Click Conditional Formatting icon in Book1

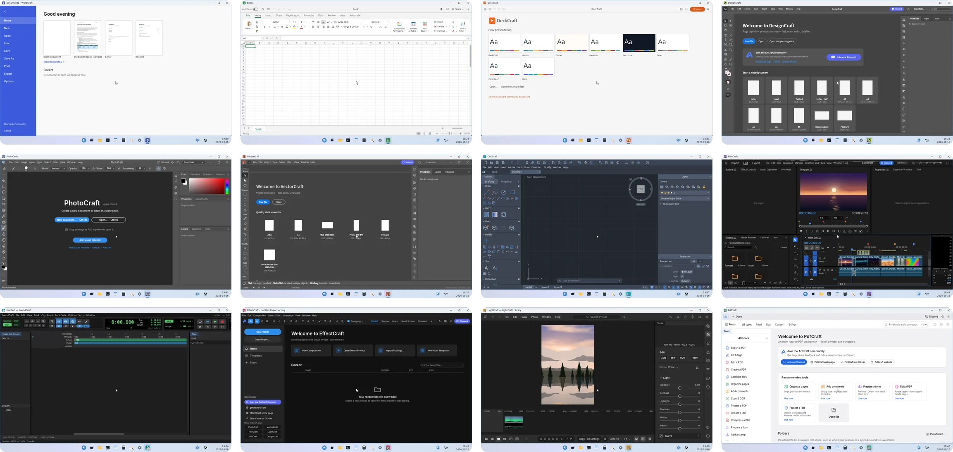coord(399,24)
